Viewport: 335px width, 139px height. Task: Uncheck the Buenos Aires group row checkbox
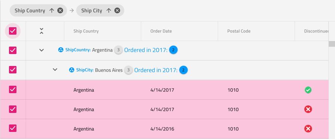(x=13, y=70)
